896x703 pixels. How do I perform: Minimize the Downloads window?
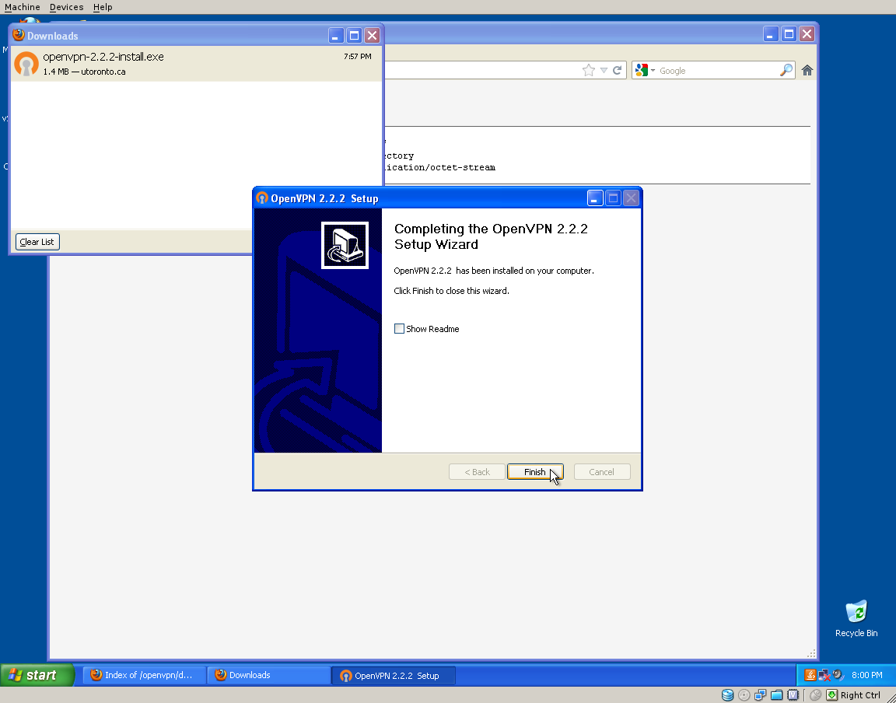pos(336,36)
